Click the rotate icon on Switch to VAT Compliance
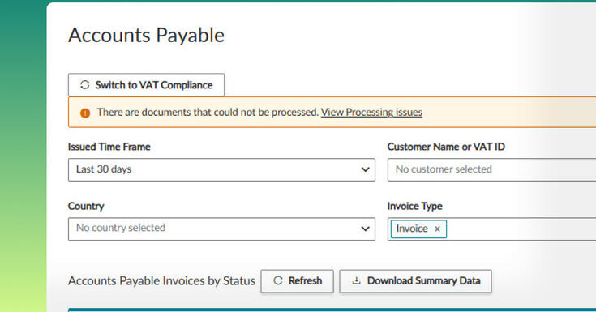Image resolution: width=596 pixels, height=312 pixels. click(x=85, y=85)
